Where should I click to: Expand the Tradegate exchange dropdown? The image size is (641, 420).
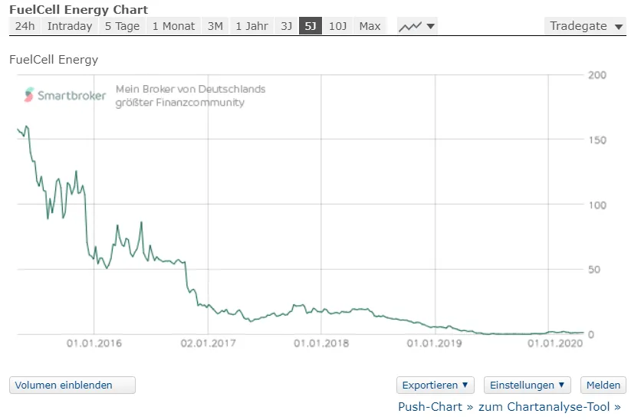[x=587, y=26]
